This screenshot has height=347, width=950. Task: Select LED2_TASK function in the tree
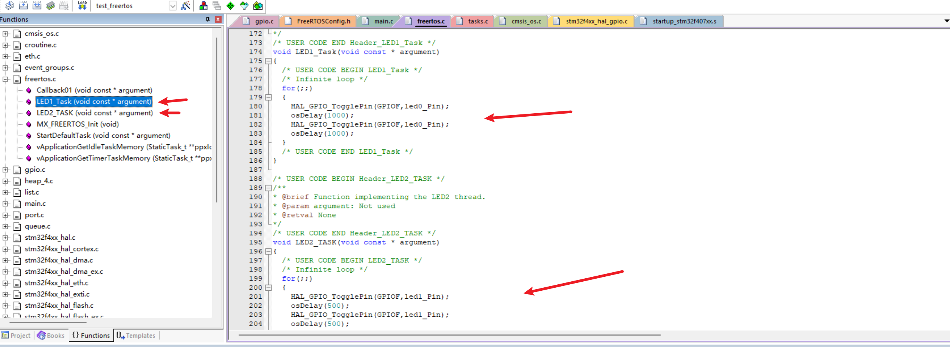95,113
